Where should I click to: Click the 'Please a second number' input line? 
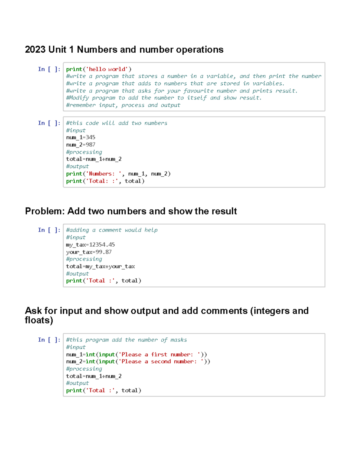click(138, 361)
